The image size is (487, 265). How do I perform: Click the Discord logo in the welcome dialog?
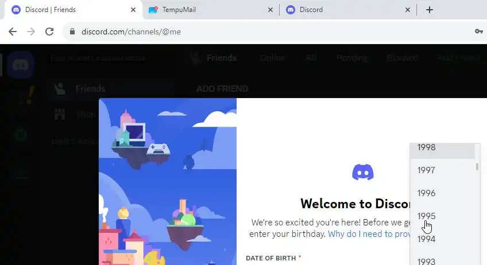pyautogui.click(x=363, y=172)
